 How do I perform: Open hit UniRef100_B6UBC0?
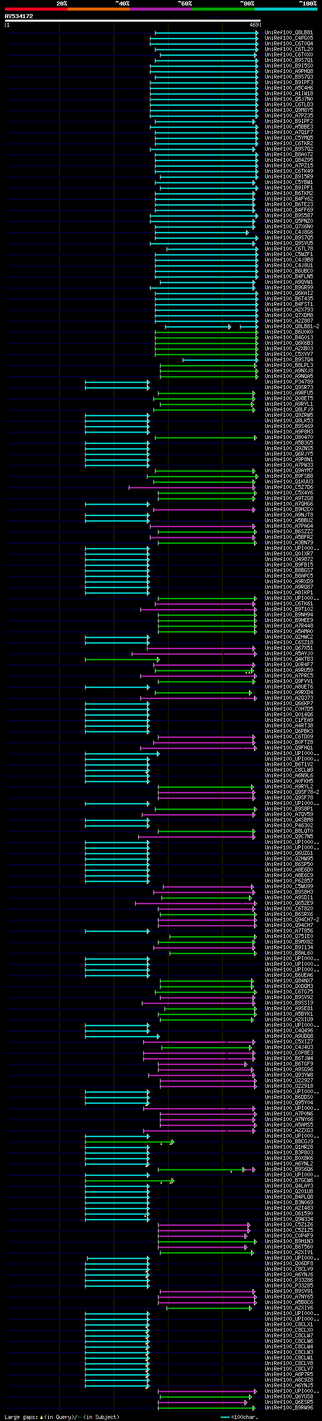(289, 271)
